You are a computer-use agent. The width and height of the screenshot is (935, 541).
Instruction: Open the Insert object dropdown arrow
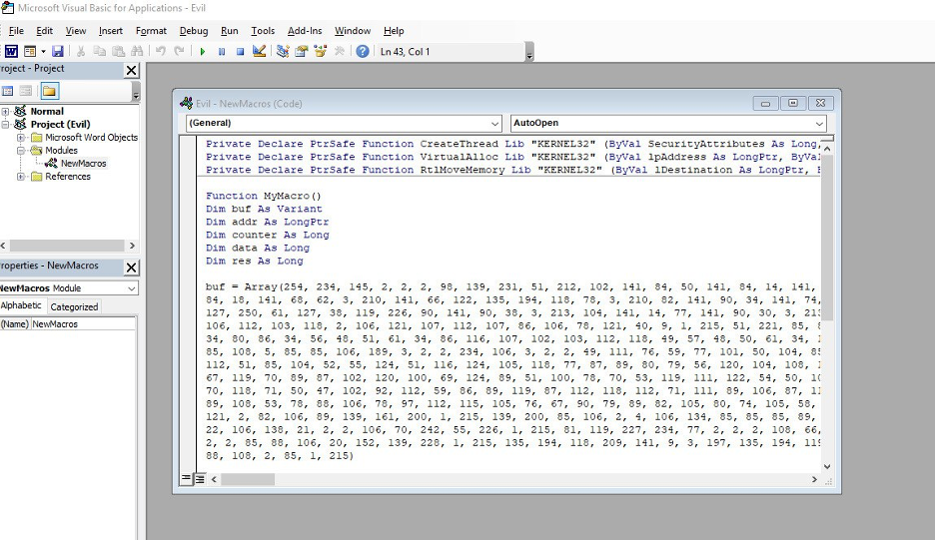pyautogui.click(x=43, y=51)
